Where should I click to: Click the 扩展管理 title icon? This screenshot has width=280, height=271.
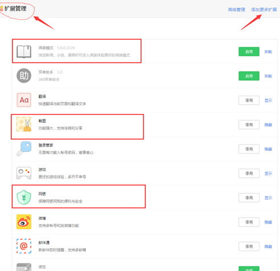pyautogui.click(x=2, y=9)
